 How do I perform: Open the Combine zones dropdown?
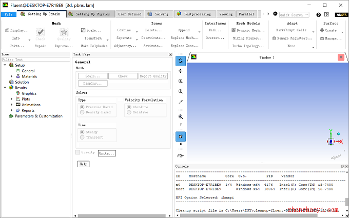click(137, 32)
